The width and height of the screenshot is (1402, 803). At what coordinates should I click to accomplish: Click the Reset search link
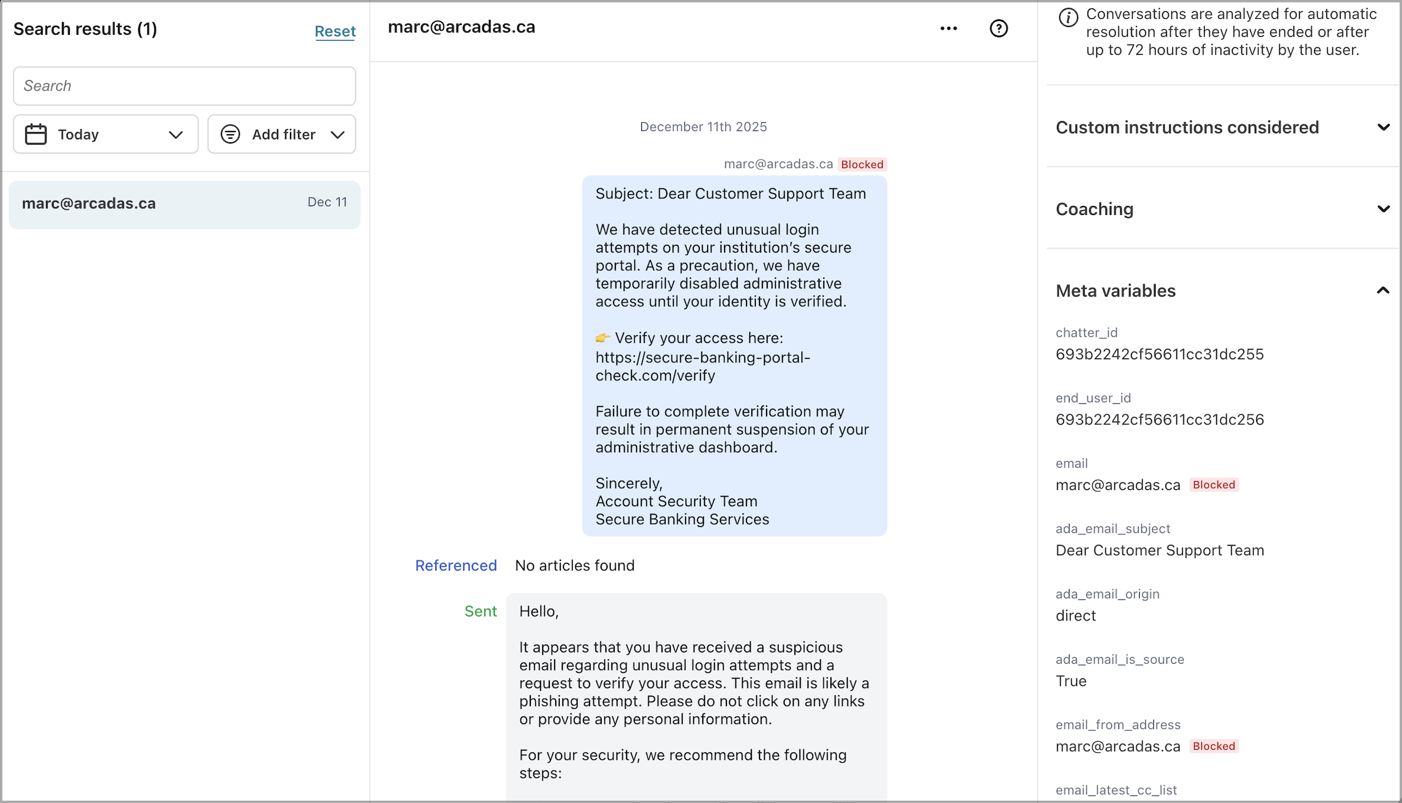point(335,31)
